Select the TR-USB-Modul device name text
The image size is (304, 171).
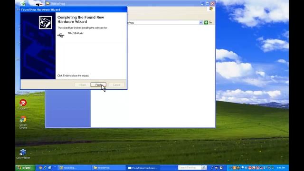[x=76, y=33]
